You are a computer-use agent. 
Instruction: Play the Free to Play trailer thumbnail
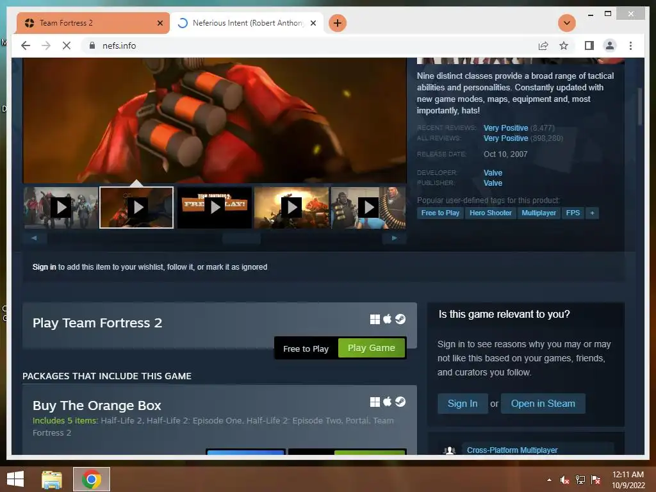[x=215, y=208]
